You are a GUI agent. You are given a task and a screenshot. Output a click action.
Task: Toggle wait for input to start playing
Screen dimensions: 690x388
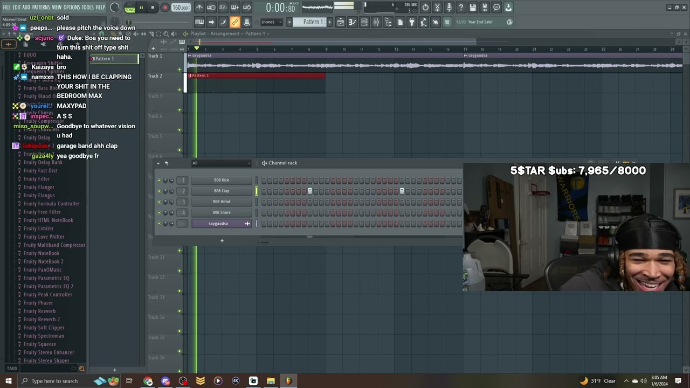(x=211, y=8)
